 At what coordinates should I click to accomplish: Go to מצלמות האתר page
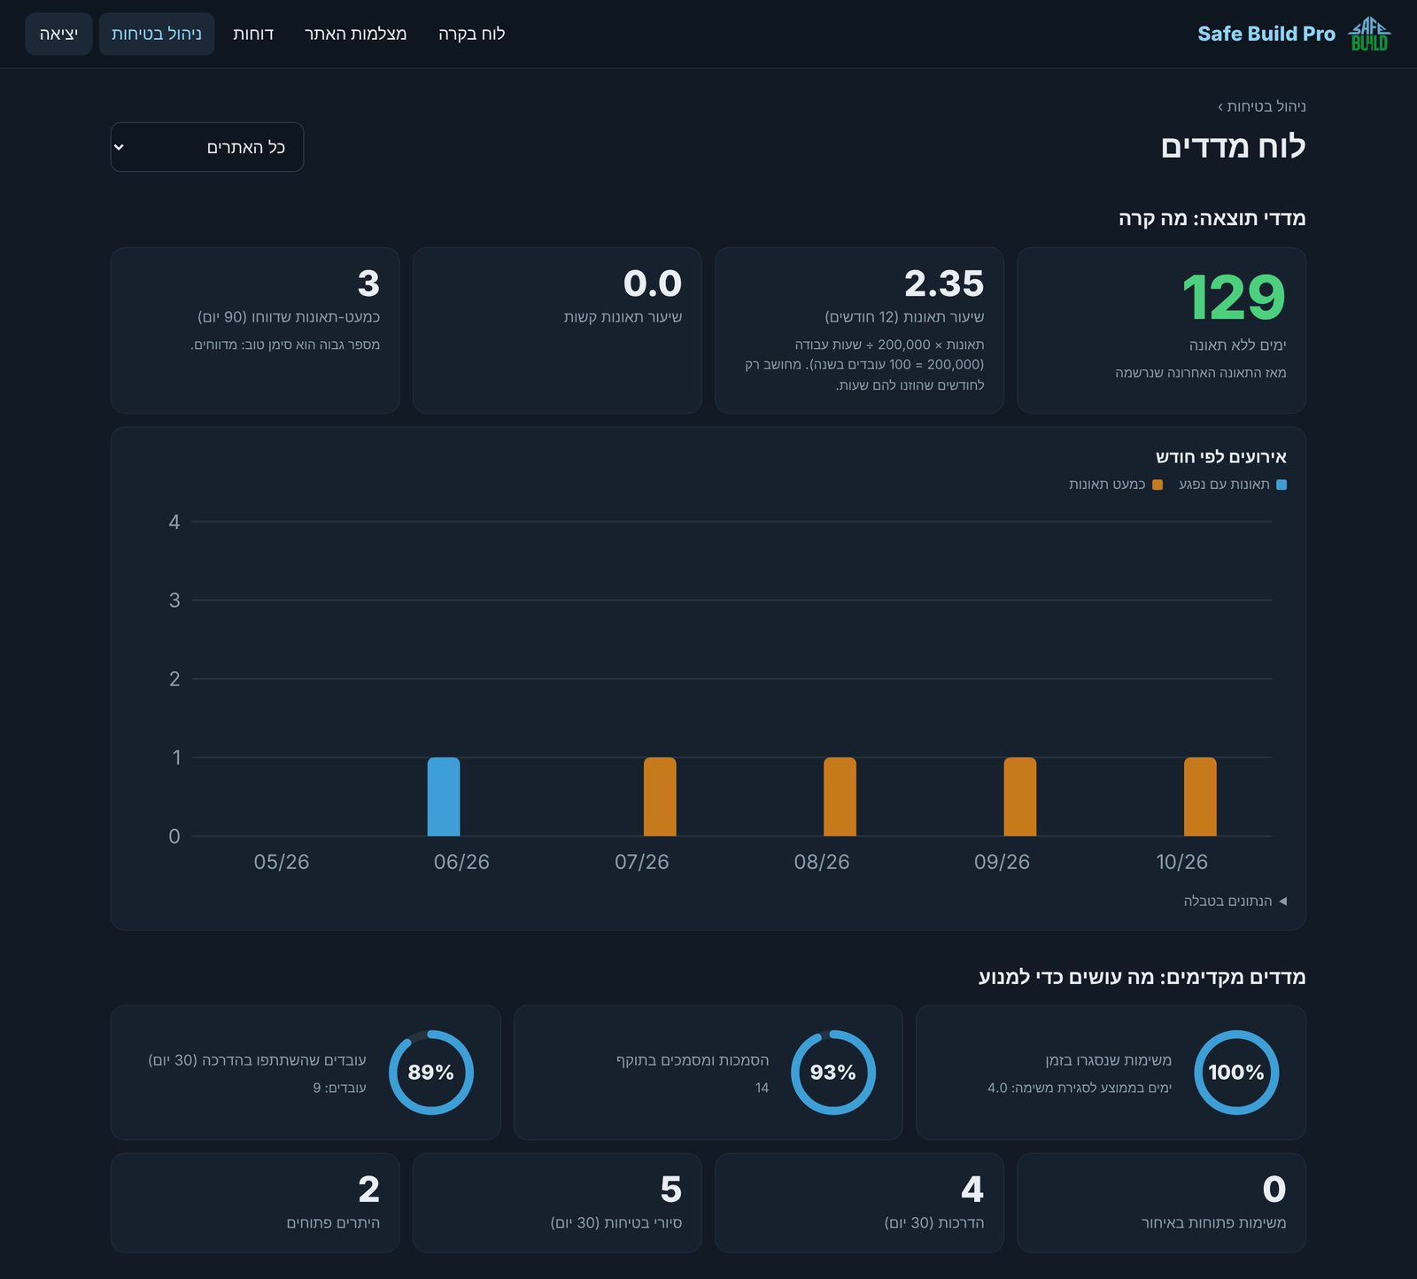[x=355, y=34]
